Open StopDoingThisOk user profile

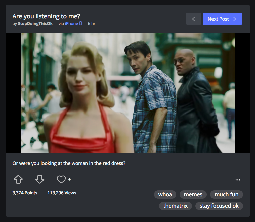(x=35, y=24)
